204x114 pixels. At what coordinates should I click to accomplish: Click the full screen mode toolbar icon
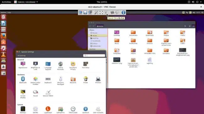101,12
